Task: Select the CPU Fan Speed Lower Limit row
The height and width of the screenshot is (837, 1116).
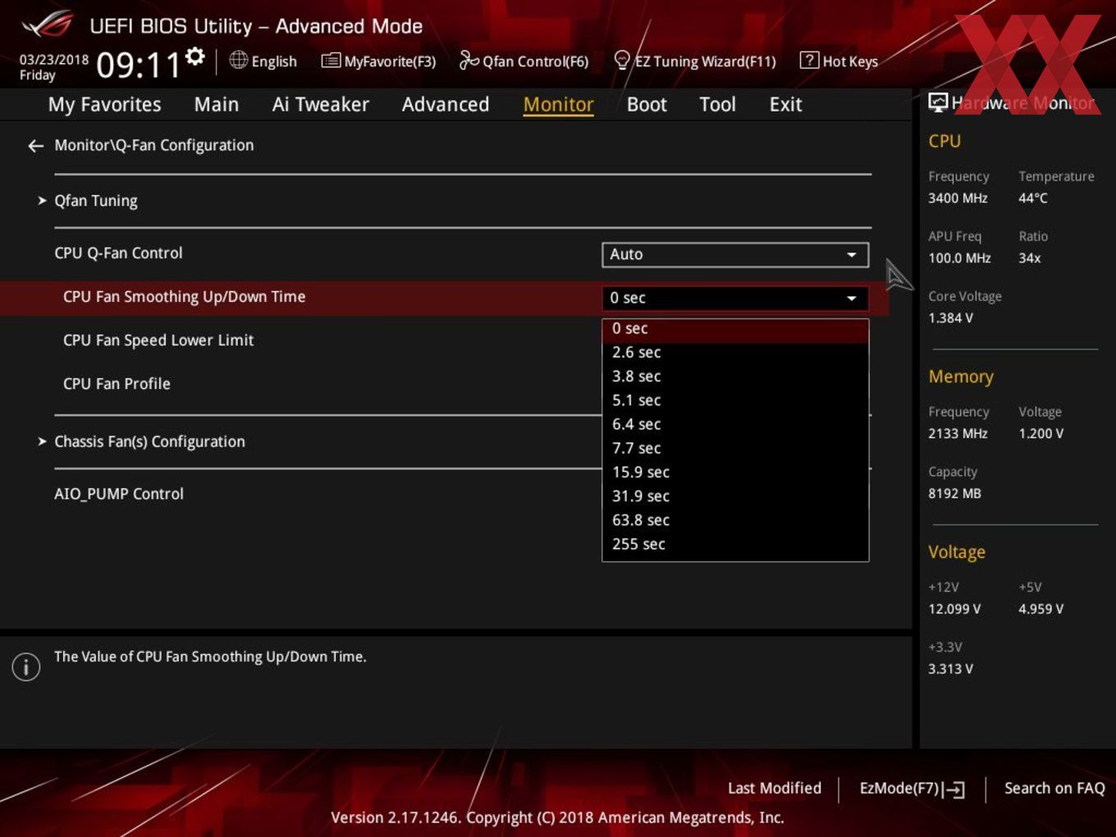Action: [x=158, y=341]
